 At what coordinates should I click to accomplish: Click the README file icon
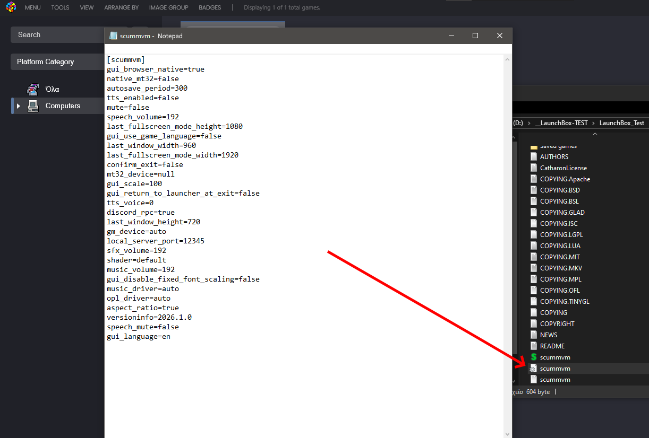point(534,346)
